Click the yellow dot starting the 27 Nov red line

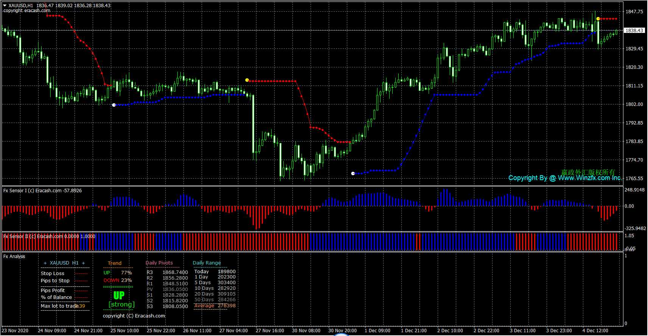coord(247,80)
